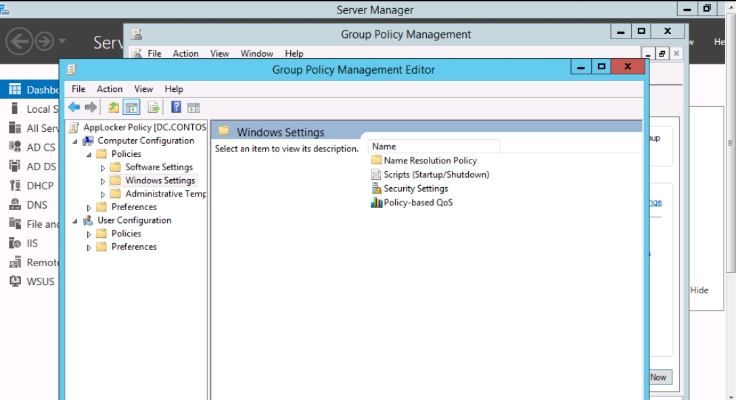Click the Name column header
Image resolution: width=736 pixels, height=400 pixels.
[433, 146]
